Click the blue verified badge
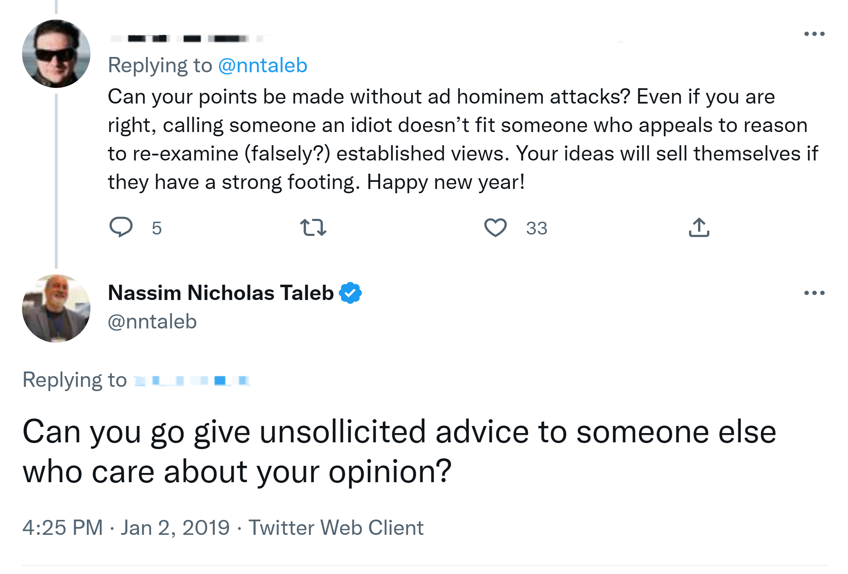 coord(350,293)
